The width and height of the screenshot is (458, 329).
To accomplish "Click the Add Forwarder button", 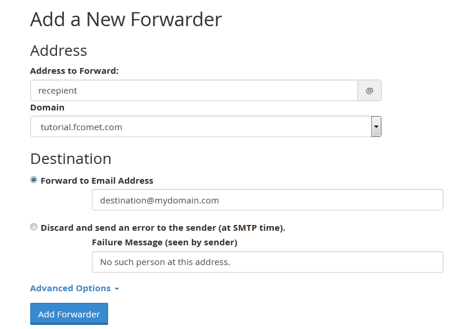I will click(x=69, y=314).
